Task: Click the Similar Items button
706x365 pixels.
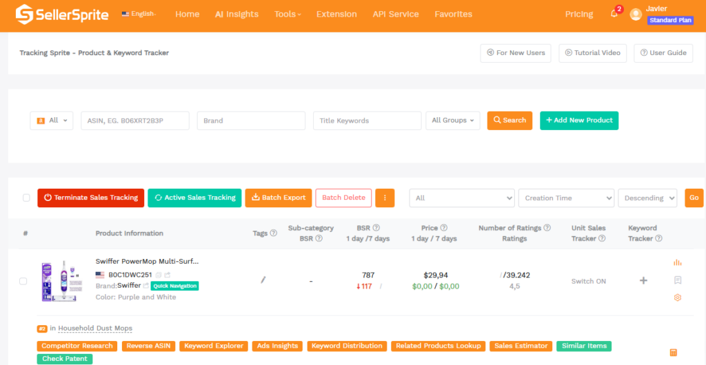Action: (584, 346)
